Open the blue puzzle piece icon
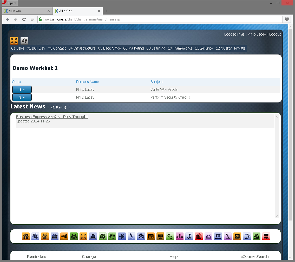Screen dimensions: 295x262 122,236
